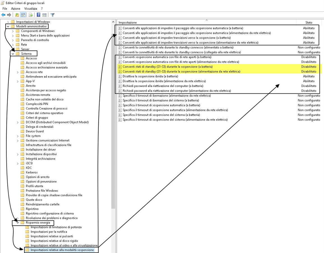This screenshot has height=253, width=324.
Task: Click the folder icon next to Impostazioni per la notifica
Action: coord(27,231)
